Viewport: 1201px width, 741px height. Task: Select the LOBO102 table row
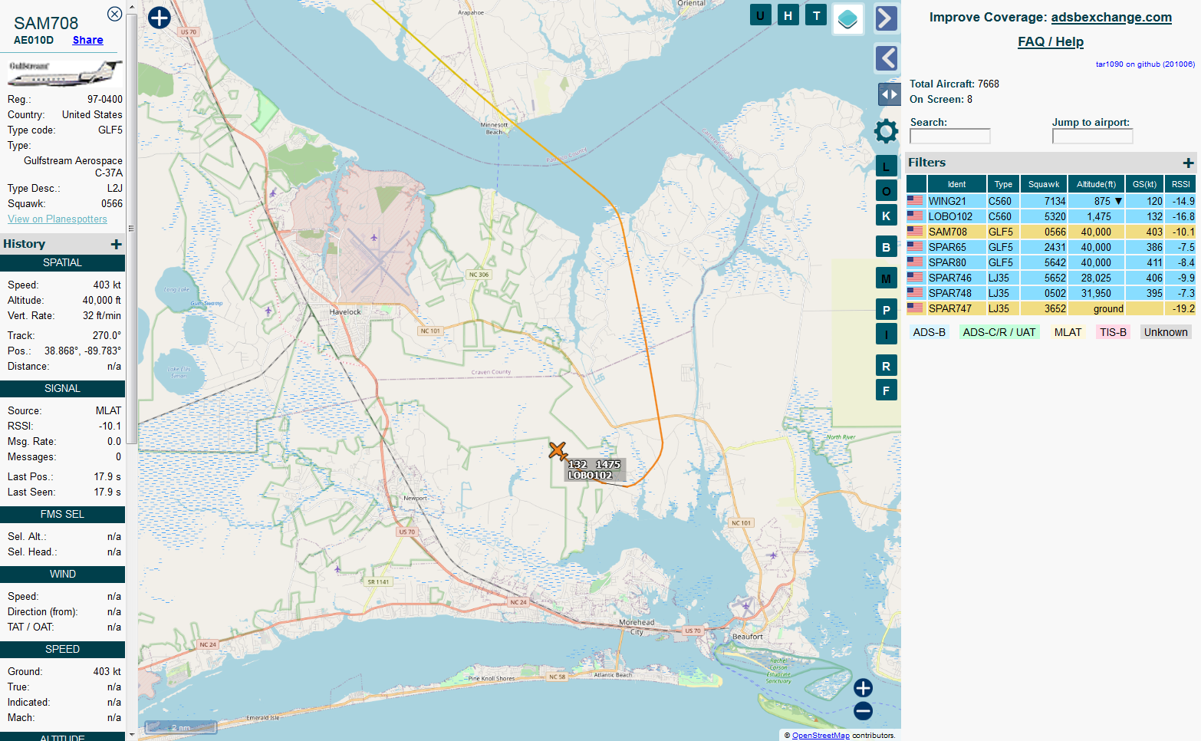1051,216
